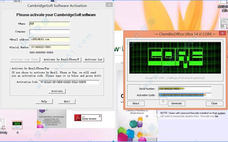Open Help in the activation dialog
Image resolution: width=228 pixels, height=142 pixels.
[44, 101]
